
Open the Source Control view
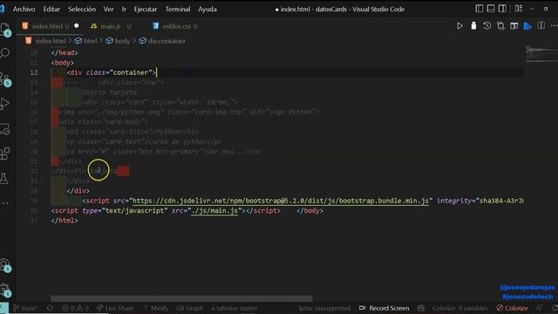tap(5, 79)
